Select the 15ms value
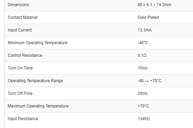The height and width of the screenshot is (128, 193). [x=143, y=68]
